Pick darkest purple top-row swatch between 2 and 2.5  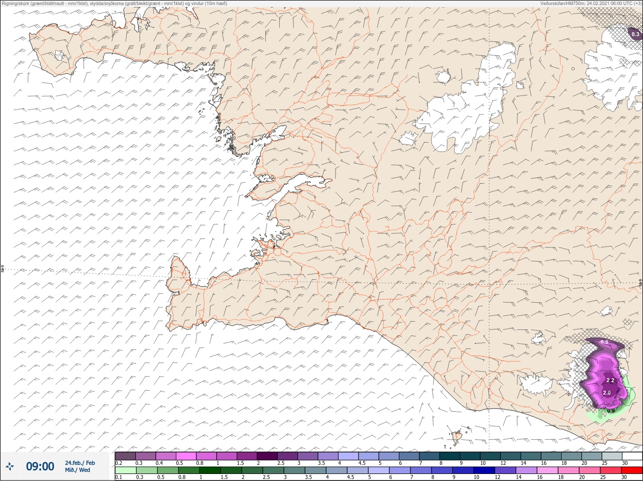pyautogui.click(x=267, y=456)
